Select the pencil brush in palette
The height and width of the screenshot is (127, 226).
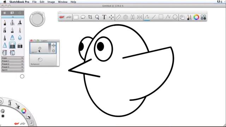click(5, 23)
